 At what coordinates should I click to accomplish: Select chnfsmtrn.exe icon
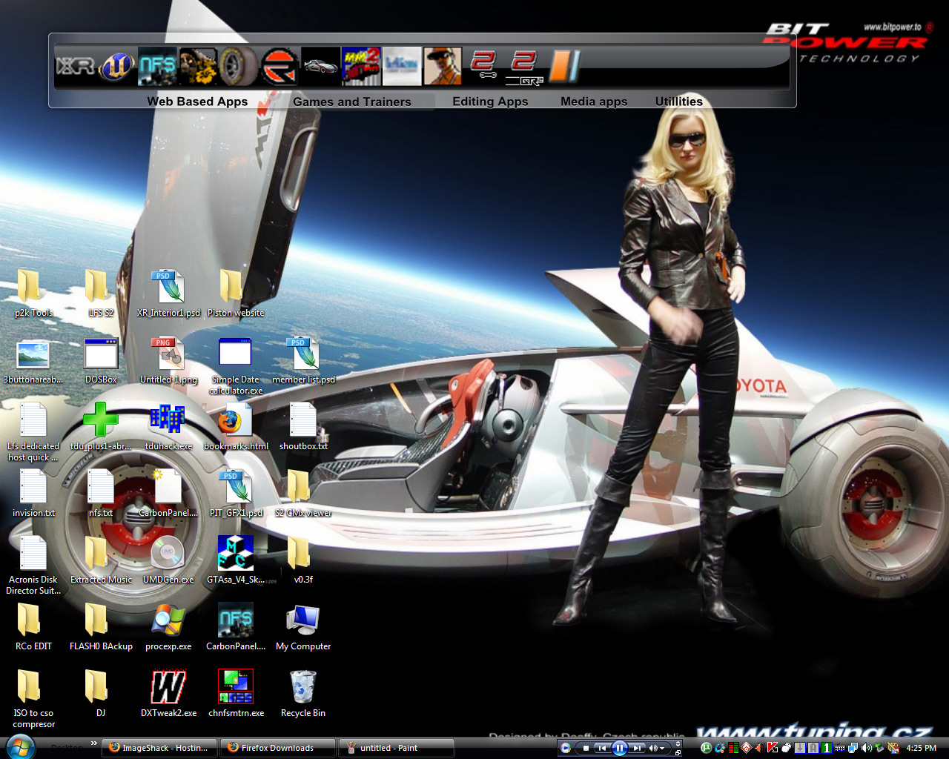(236, 694)
